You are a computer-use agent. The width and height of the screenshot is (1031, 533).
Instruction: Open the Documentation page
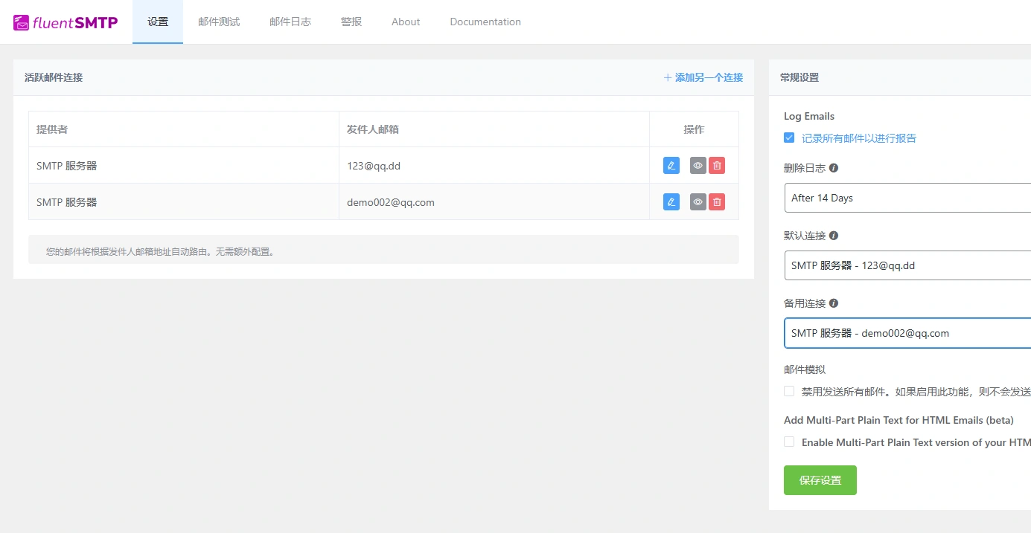coord(485,22)
